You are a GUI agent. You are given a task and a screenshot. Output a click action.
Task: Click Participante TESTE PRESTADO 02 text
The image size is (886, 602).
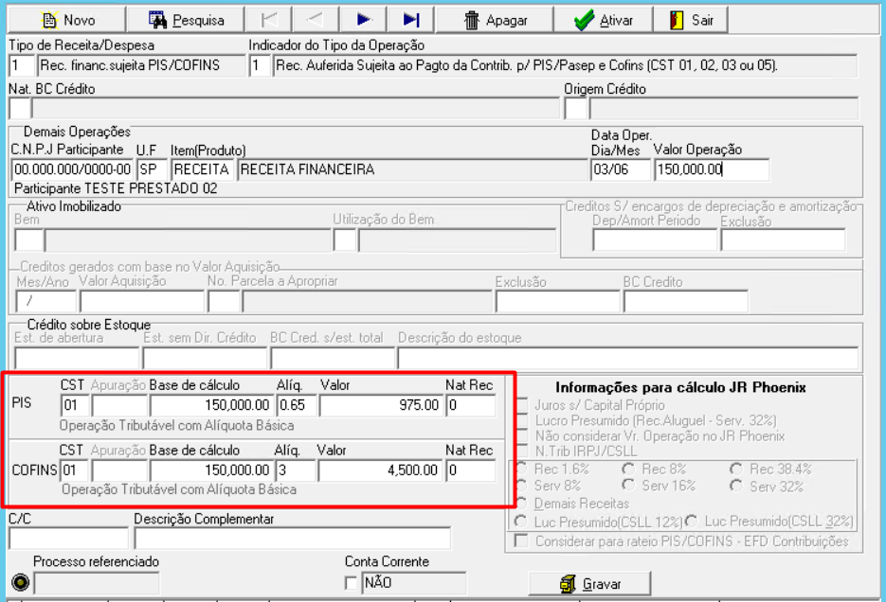116,188
